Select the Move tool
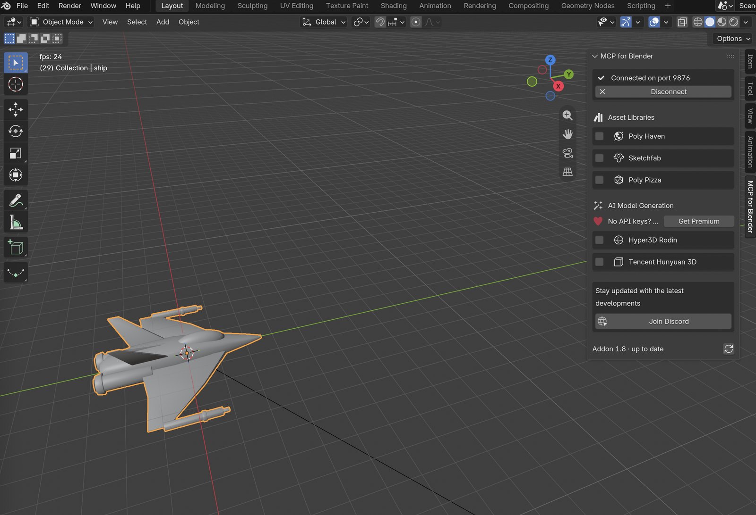This screenshot has width=756, height=515. tap(16, 109)
